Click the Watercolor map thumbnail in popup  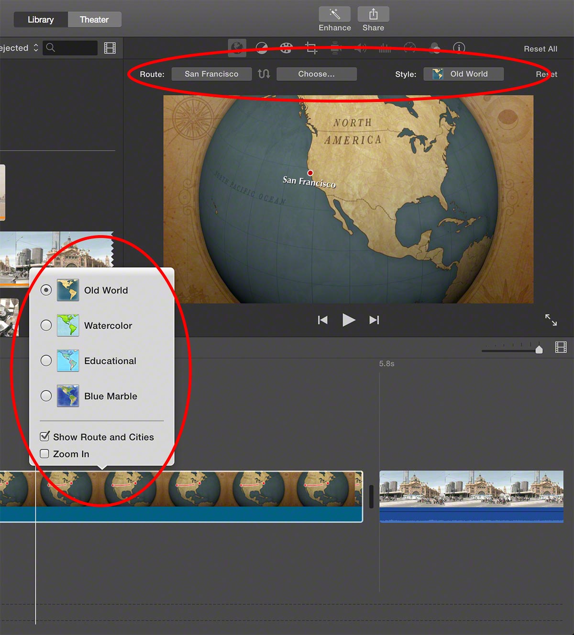click(68, 325)
